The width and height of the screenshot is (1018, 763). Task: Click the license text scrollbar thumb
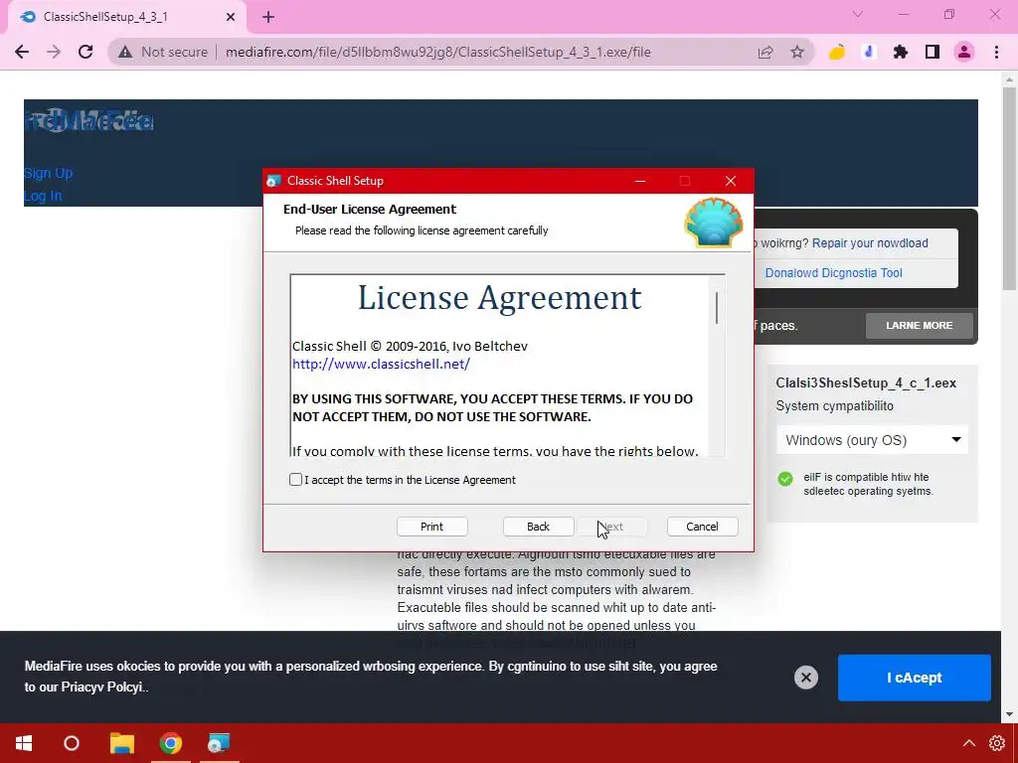click(x=717, y=308)
